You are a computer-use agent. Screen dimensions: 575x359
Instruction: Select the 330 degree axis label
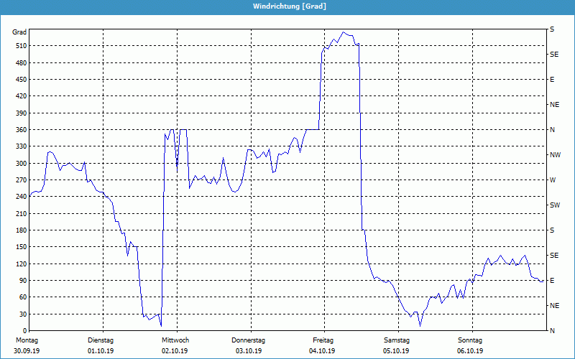pos(22,146)
